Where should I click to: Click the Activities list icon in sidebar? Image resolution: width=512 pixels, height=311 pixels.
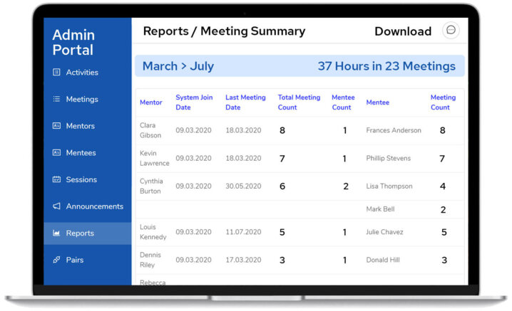(56, 72)
